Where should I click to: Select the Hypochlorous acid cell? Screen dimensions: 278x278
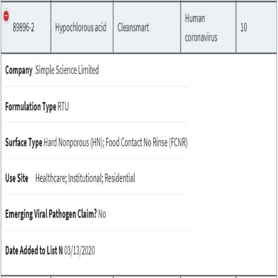81,28
